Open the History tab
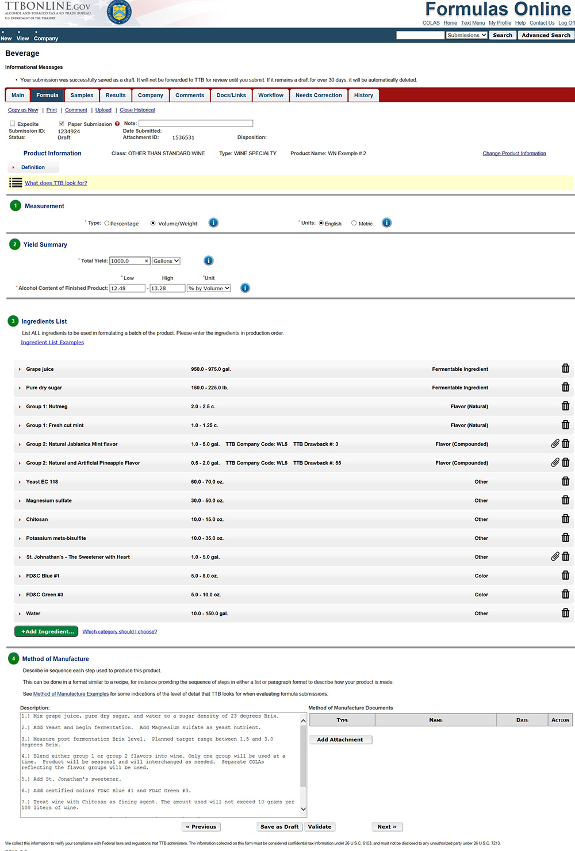 point(363,95)
